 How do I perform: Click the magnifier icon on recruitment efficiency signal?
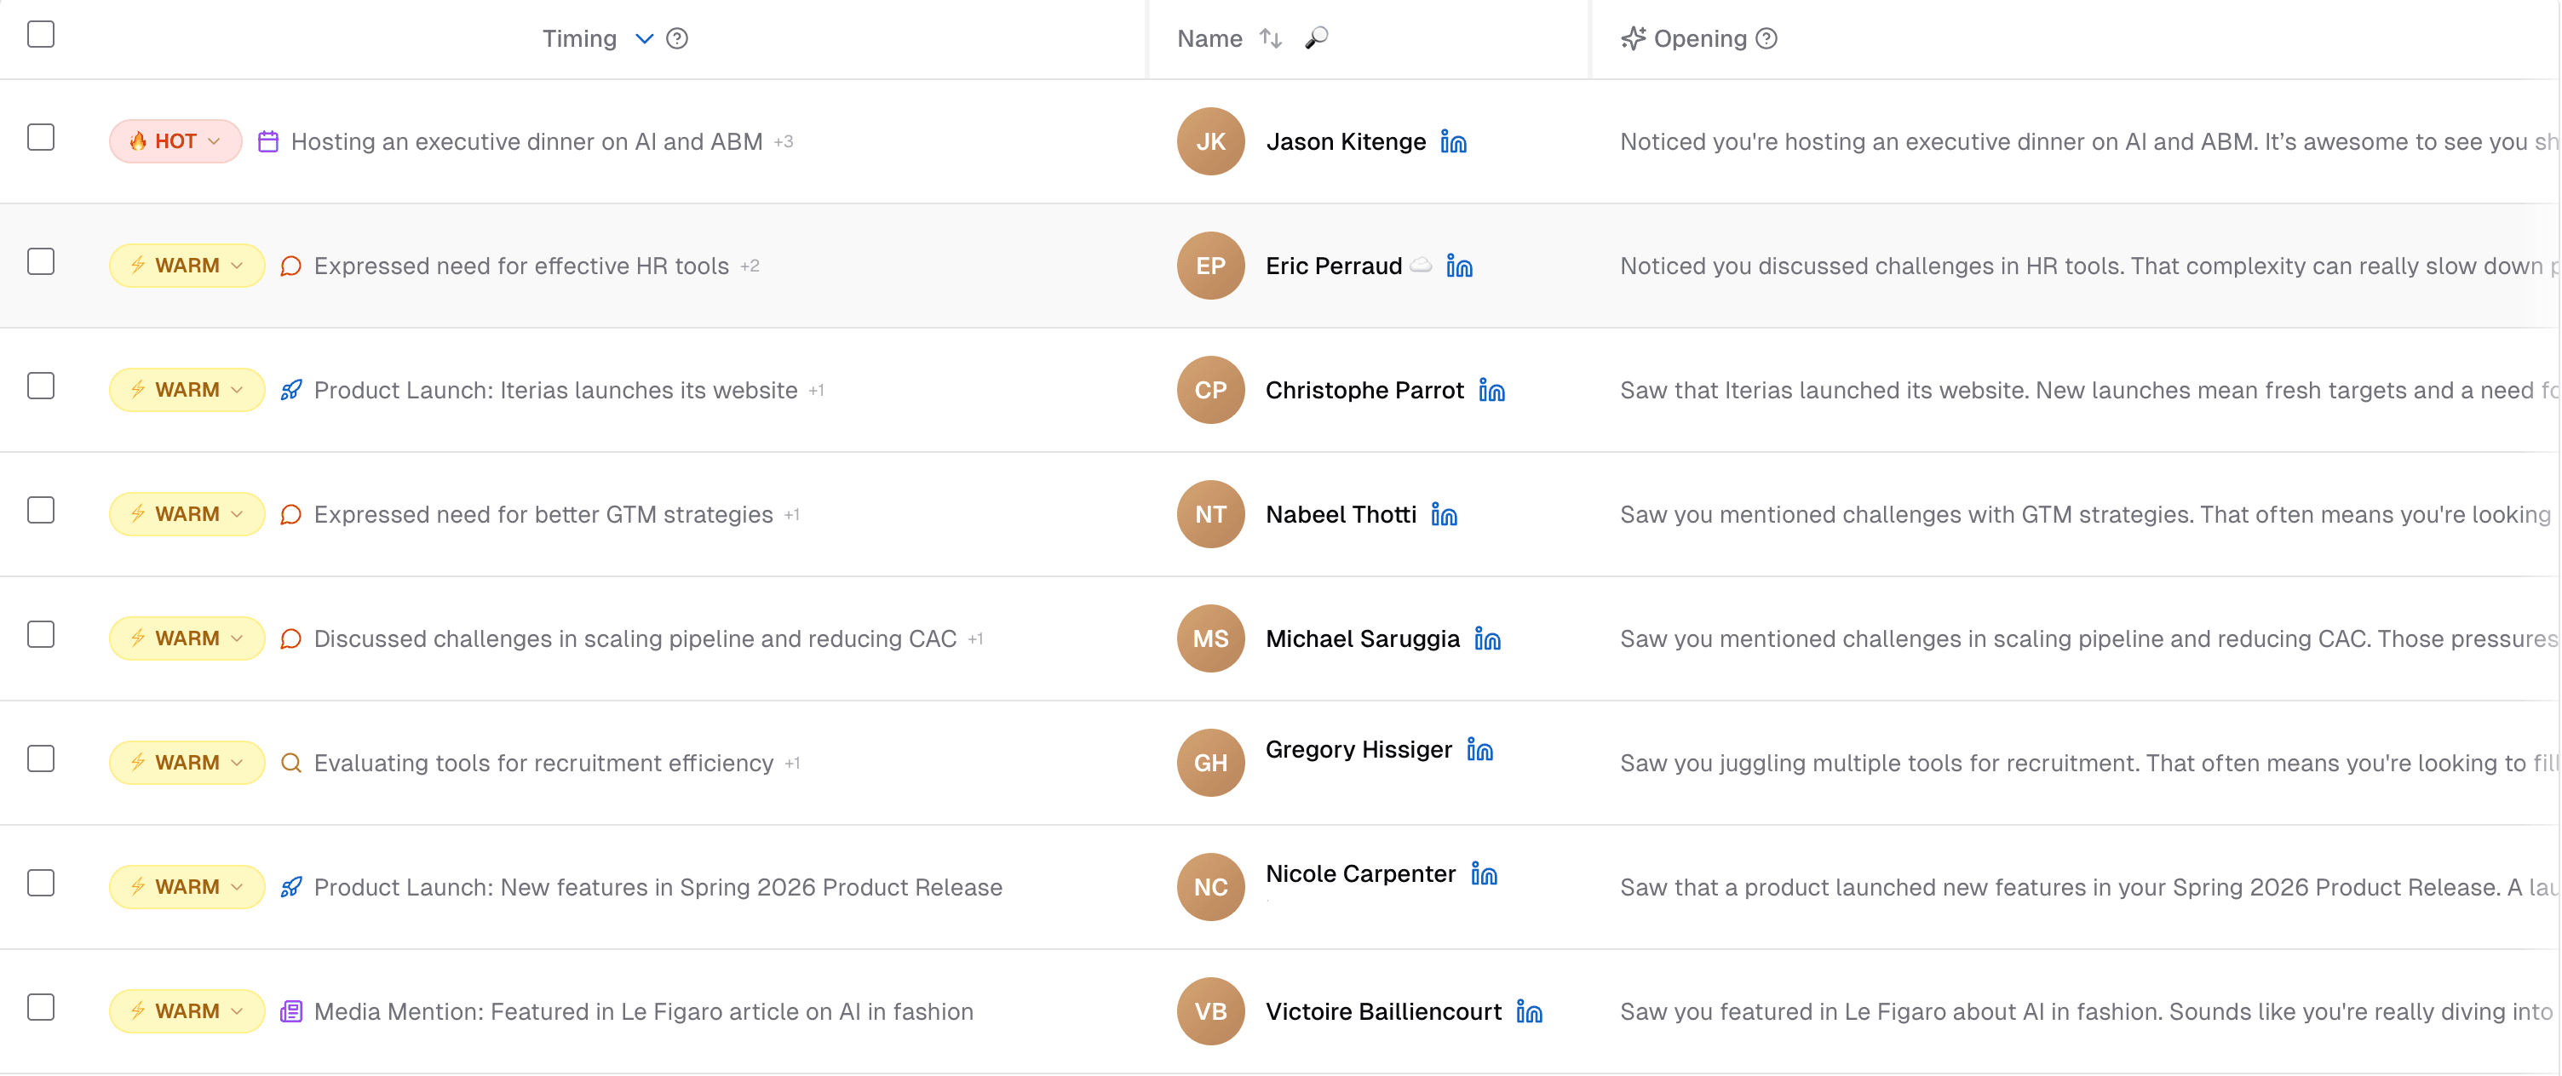(x=290, y=763)
